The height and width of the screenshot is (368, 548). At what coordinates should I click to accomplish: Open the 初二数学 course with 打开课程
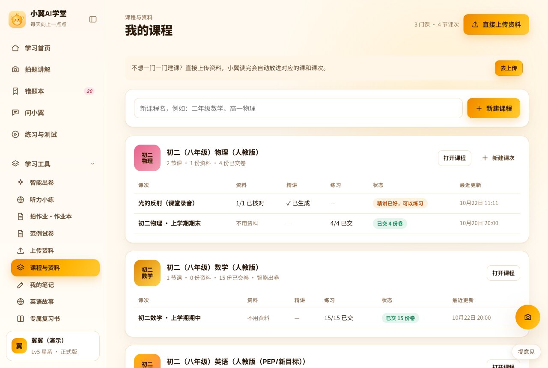click(503, 273)
